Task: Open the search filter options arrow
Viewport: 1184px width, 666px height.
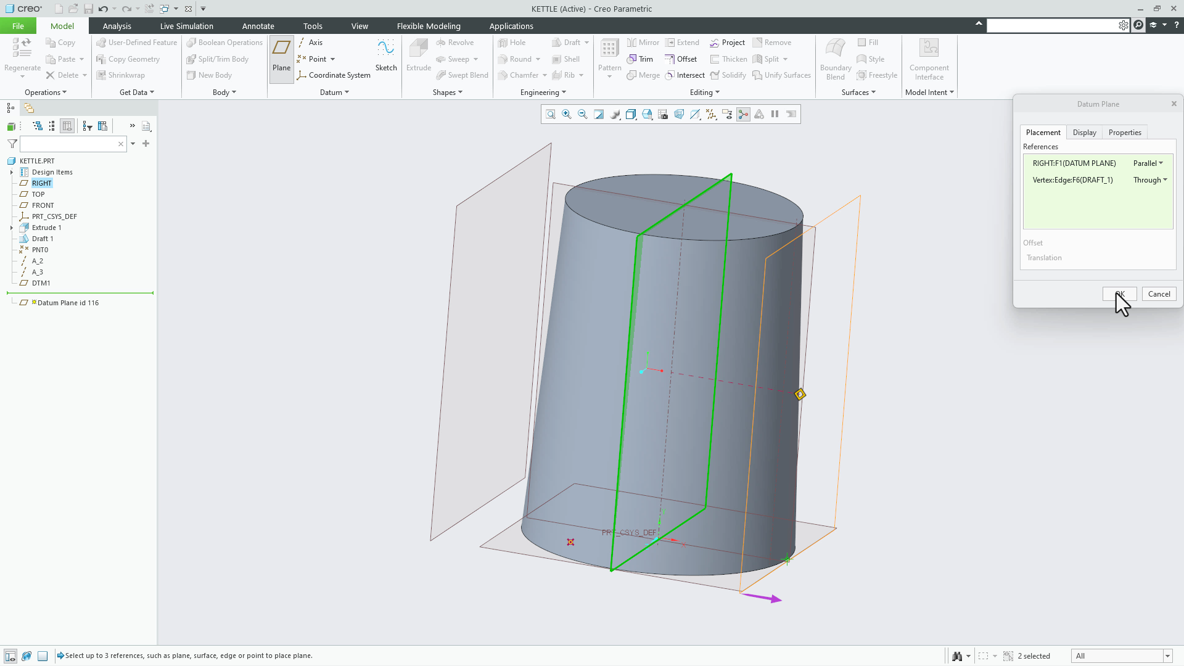Action: point(133,144)
